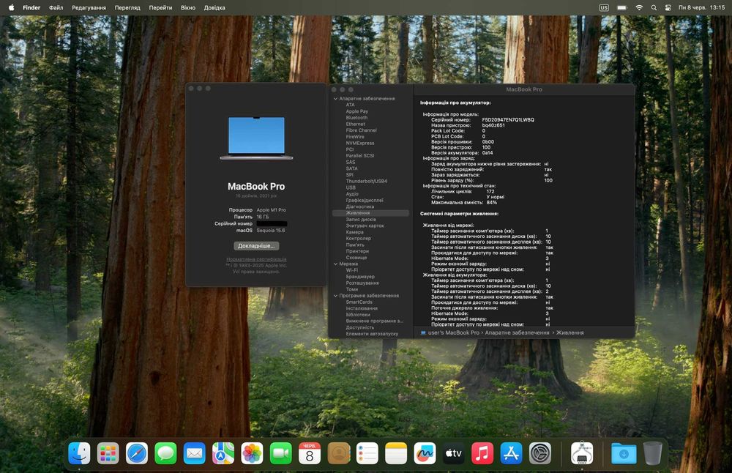This screenshot has width=732, height=473.
Task: Open the Довідка menu
Action: (x=214, y=7)
